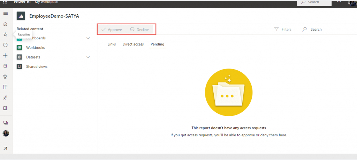Image resolution: width=357 pixels, height=160 pixels.
Task: Open the Filters pane
Action: (283, 30)
